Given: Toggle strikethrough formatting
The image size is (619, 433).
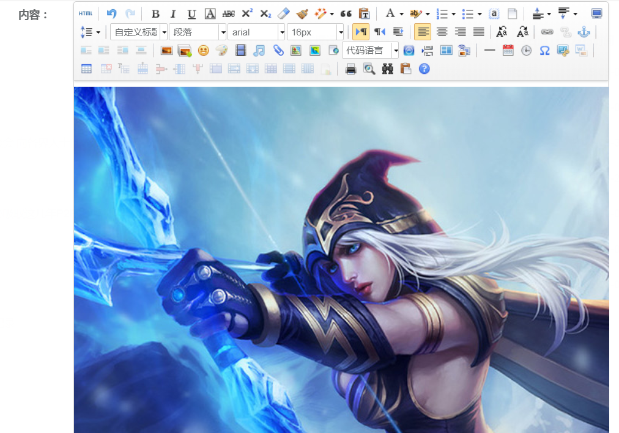Looking at the screenshot, I should (229, 14).
